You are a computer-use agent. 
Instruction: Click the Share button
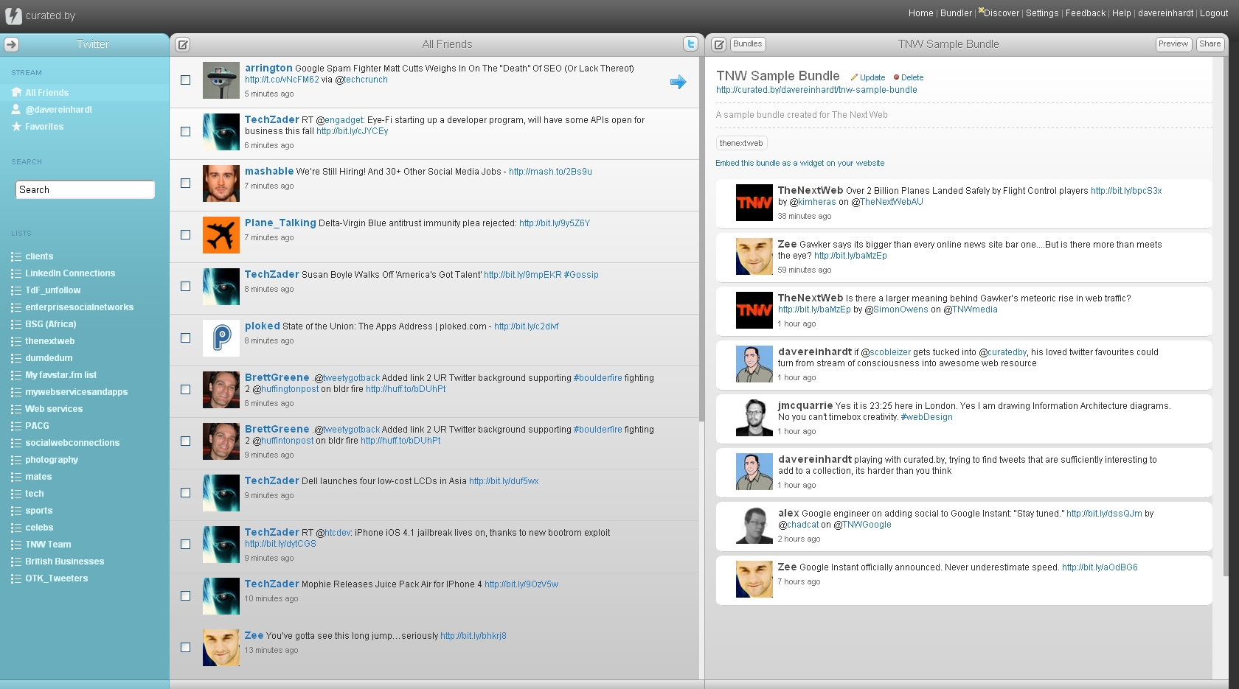click(x=1209, y=44)
